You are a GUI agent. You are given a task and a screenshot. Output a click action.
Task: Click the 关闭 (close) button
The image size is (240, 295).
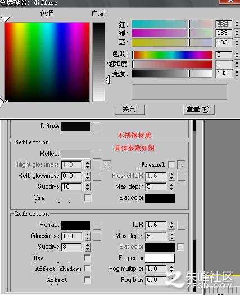pos(130,109)
